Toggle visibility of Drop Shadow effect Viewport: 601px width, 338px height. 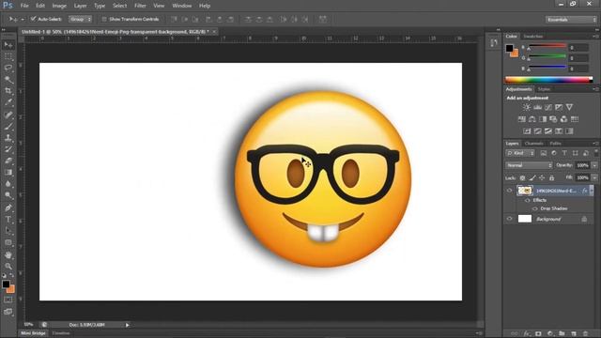(534, 208)
